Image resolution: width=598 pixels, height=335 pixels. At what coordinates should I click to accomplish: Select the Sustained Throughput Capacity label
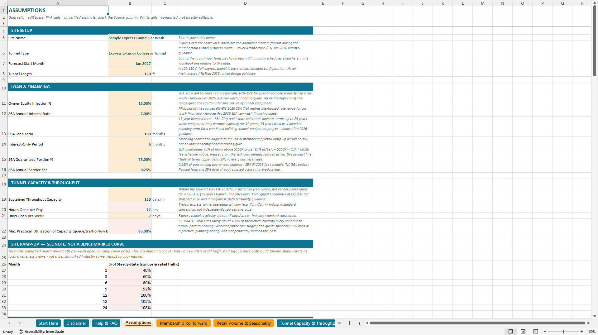[35, 199]
